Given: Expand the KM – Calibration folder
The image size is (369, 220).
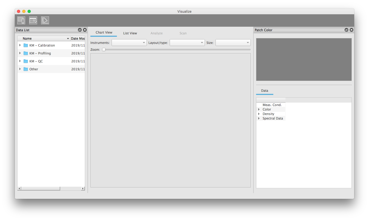Looking at the screenshot, I should [x=20, y=45].
